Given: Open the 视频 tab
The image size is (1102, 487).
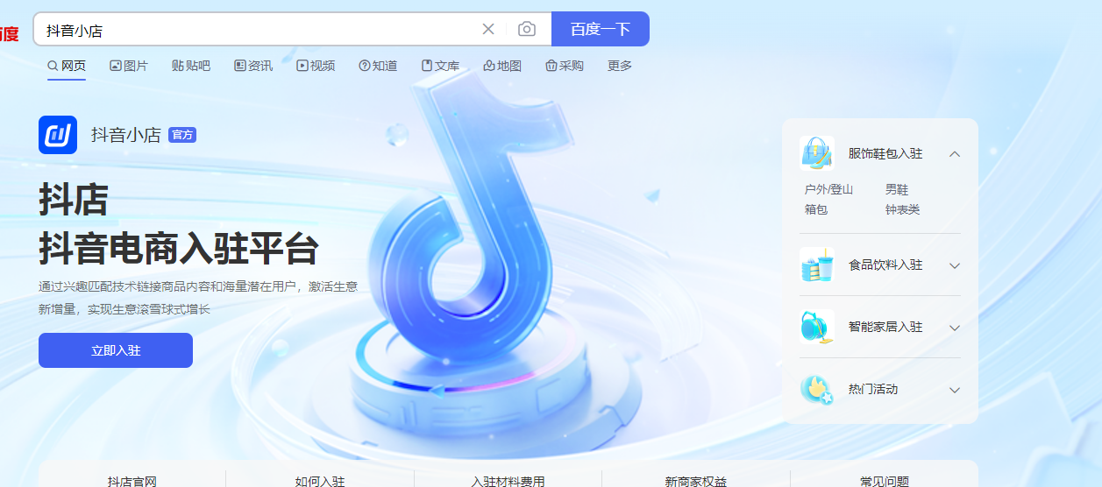Looking at the screenshot, I should pyautogui.click(x=316, y=66).
